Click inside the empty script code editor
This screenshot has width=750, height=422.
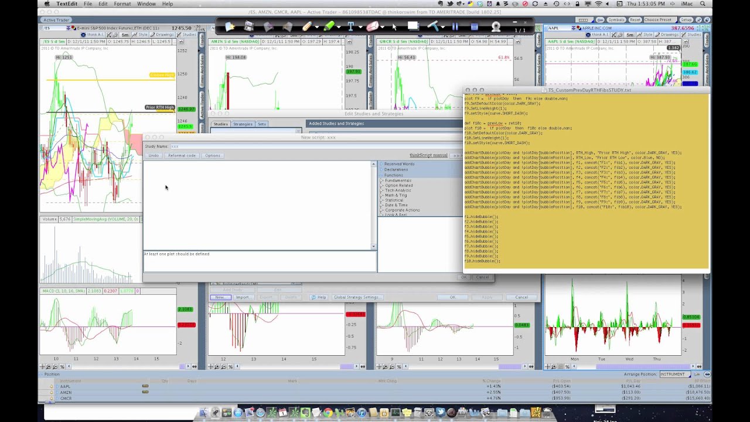257,205
